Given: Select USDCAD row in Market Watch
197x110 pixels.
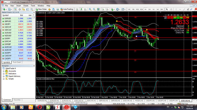Looking at the screenshot, I should tap(17, 30).
